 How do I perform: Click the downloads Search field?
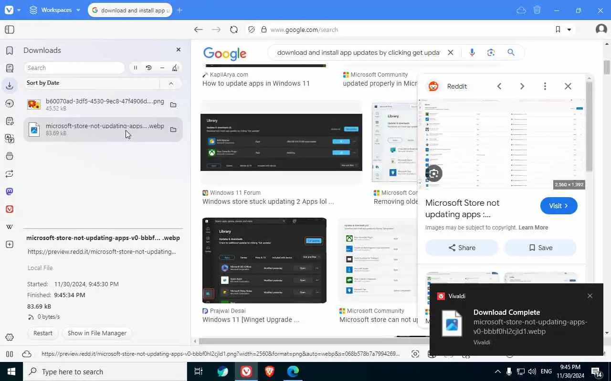(74, 68)
